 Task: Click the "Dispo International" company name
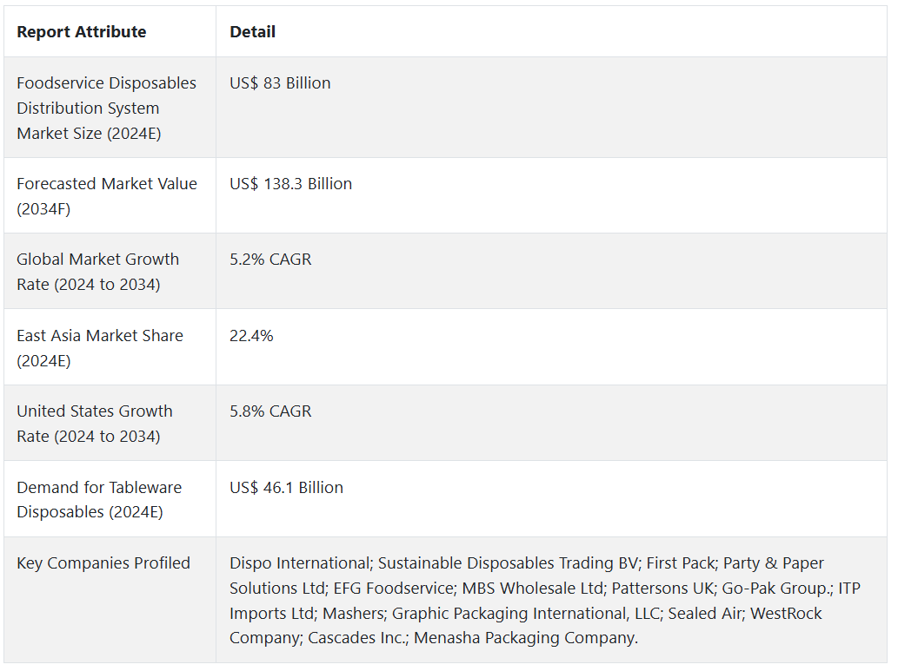pyautogui.click(x=299, y=563)
